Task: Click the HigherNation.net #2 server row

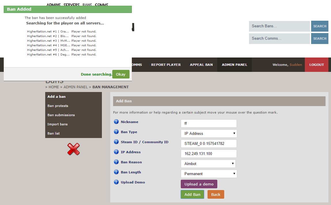Action: pyautogui.click(x=62, y=36)
